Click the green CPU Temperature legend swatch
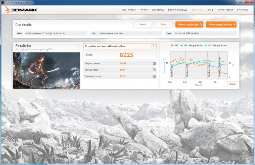The height and width of the screenshot is (165, 255). point(205,46)
